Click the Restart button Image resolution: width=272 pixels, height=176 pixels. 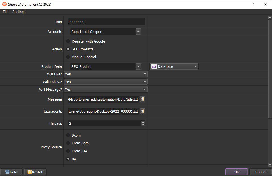click(x=35, y=172)
